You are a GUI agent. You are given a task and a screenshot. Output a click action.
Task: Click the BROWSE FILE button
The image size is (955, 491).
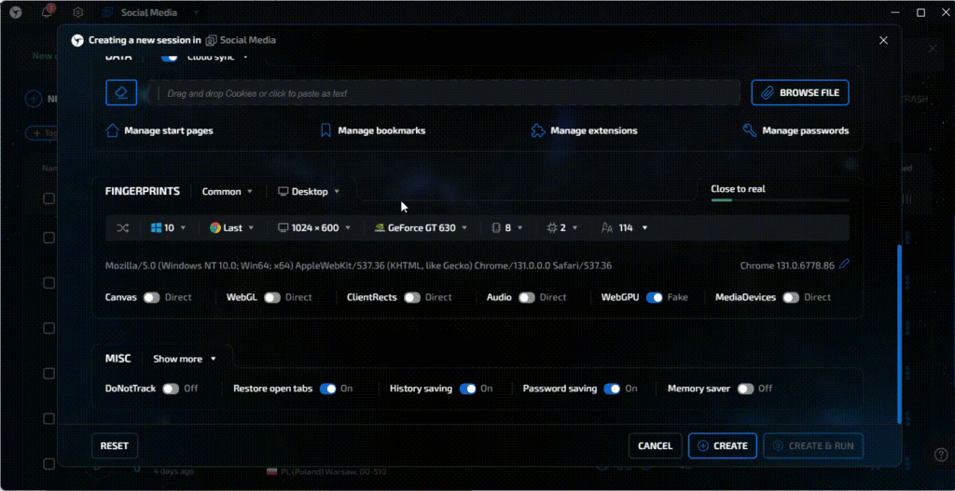pyautogui.click(x=799, y=92)
